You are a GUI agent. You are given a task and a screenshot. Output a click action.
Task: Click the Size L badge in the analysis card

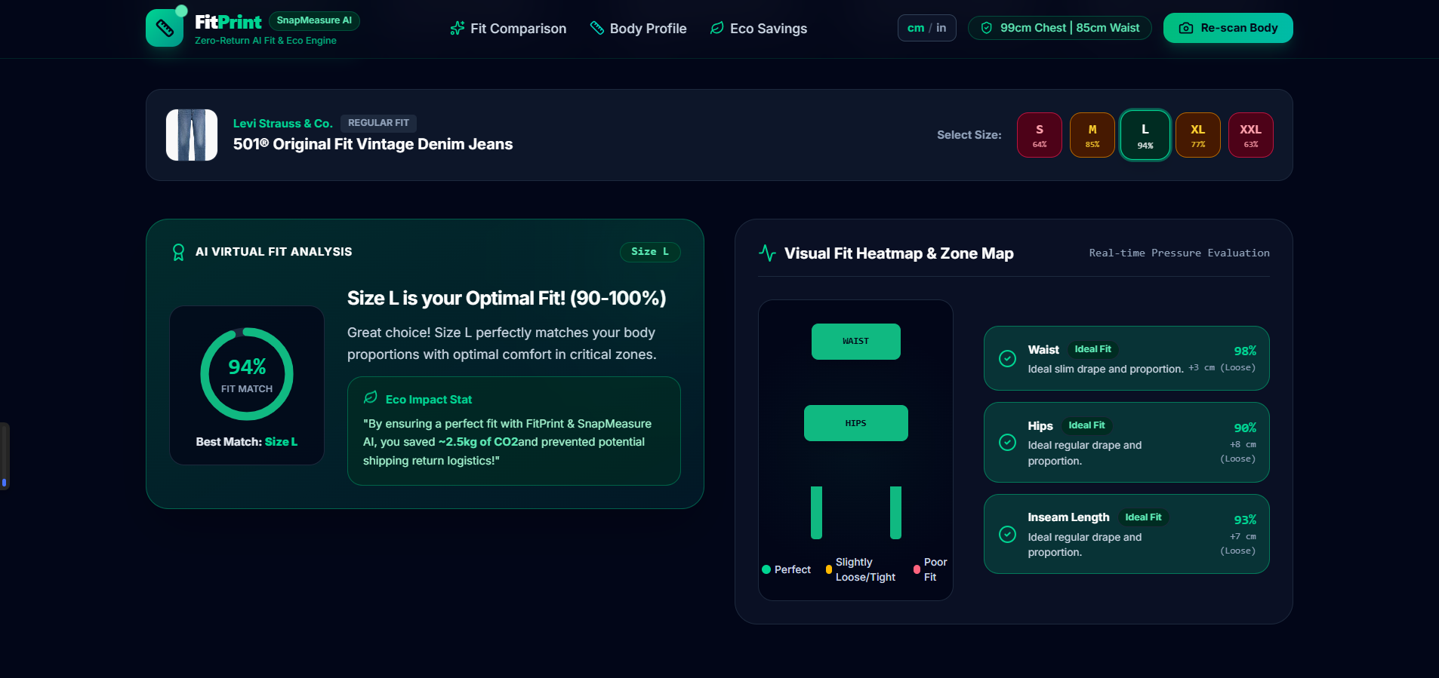coord(650,252)
